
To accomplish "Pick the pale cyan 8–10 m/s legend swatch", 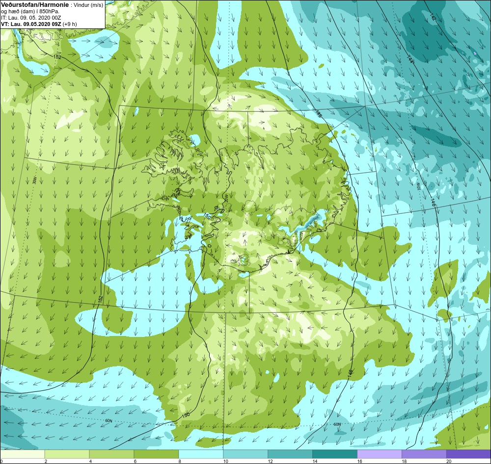I will click(201, 454).
